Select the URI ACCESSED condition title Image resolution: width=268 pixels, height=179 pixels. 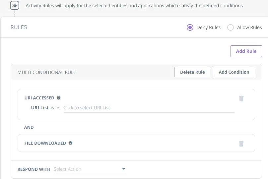39,98
